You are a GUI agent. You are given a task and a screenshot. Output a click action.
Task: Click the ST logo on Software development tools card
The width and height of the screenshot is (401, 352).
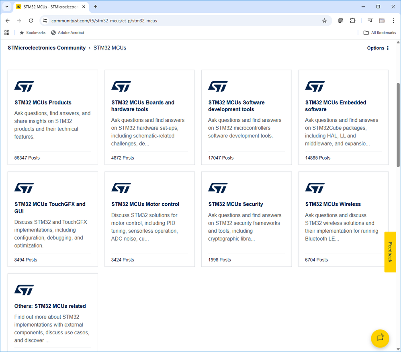pos(218,86)
